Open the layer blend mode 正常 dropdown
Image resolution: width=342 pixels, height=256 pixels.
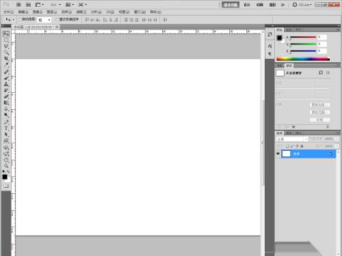point(292,139)
